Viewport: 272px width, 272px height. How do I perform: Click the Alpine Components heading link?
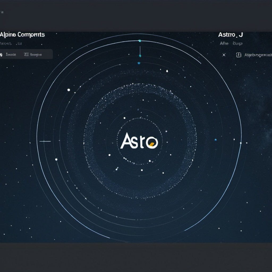pos(22,35)
